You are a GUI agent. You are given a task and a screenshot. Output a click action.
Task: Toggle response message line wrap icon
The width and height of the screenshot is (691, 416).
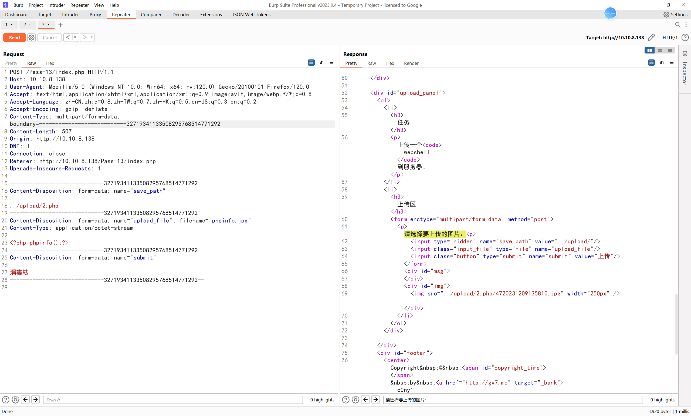[652, 62]
